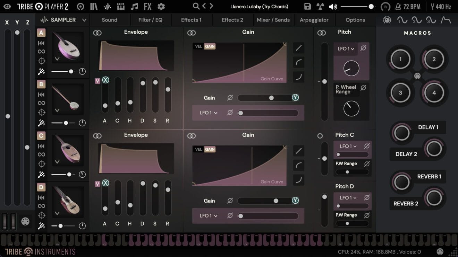
Task: Open the keyboard mapping icon in the top toolbar
Action: pos(120,6)
